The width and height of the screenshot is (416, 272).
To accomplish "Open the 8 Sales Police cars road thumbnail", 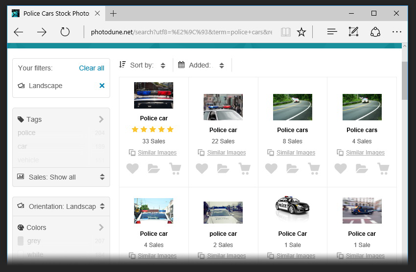I will (293, 107).
